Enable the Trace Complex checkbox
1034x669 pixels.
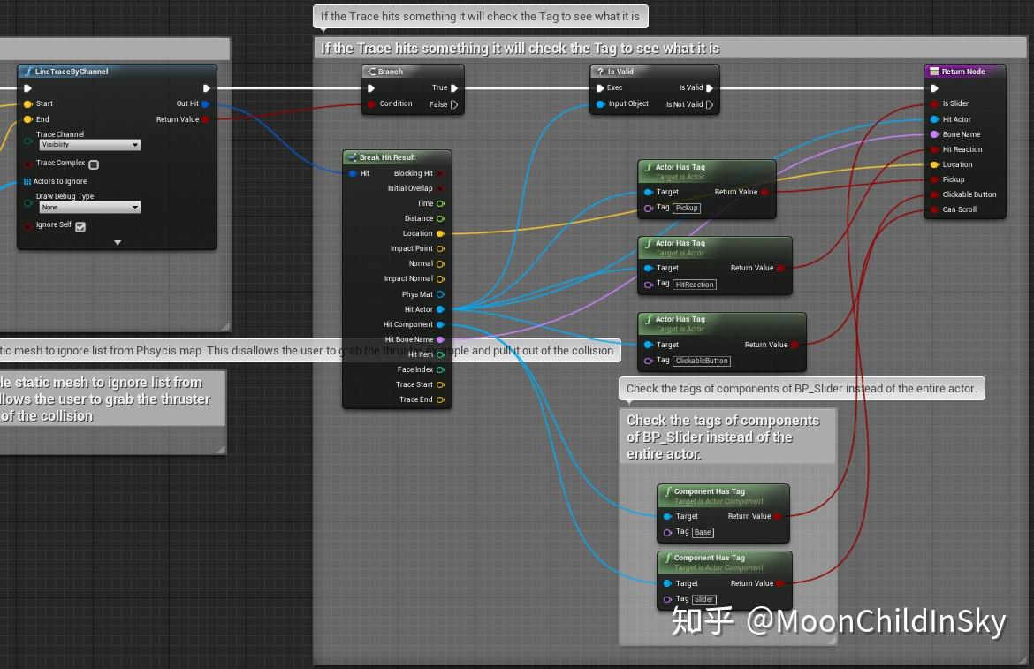(x=95, y=164)
